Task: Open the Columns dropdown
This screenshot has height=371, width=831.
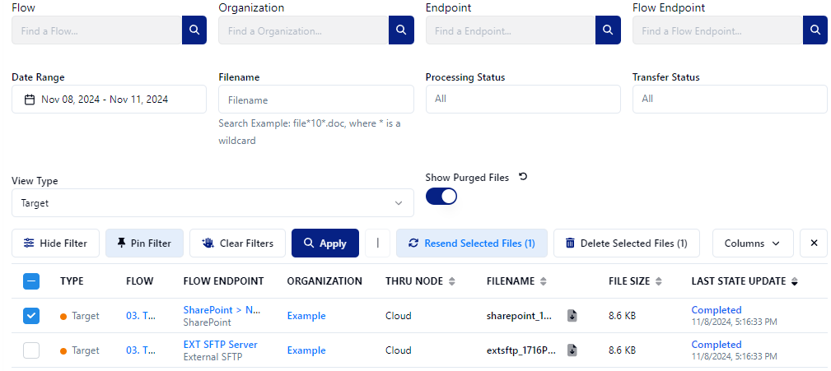Action: [x=752, y=243]
